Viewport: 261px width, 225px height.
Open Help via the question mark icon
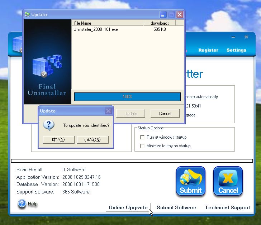(x=22, y=204)
